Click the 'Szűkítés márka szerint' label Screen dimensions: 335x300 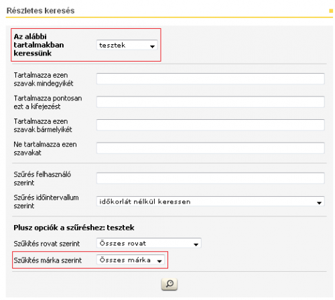pos(48,260)
